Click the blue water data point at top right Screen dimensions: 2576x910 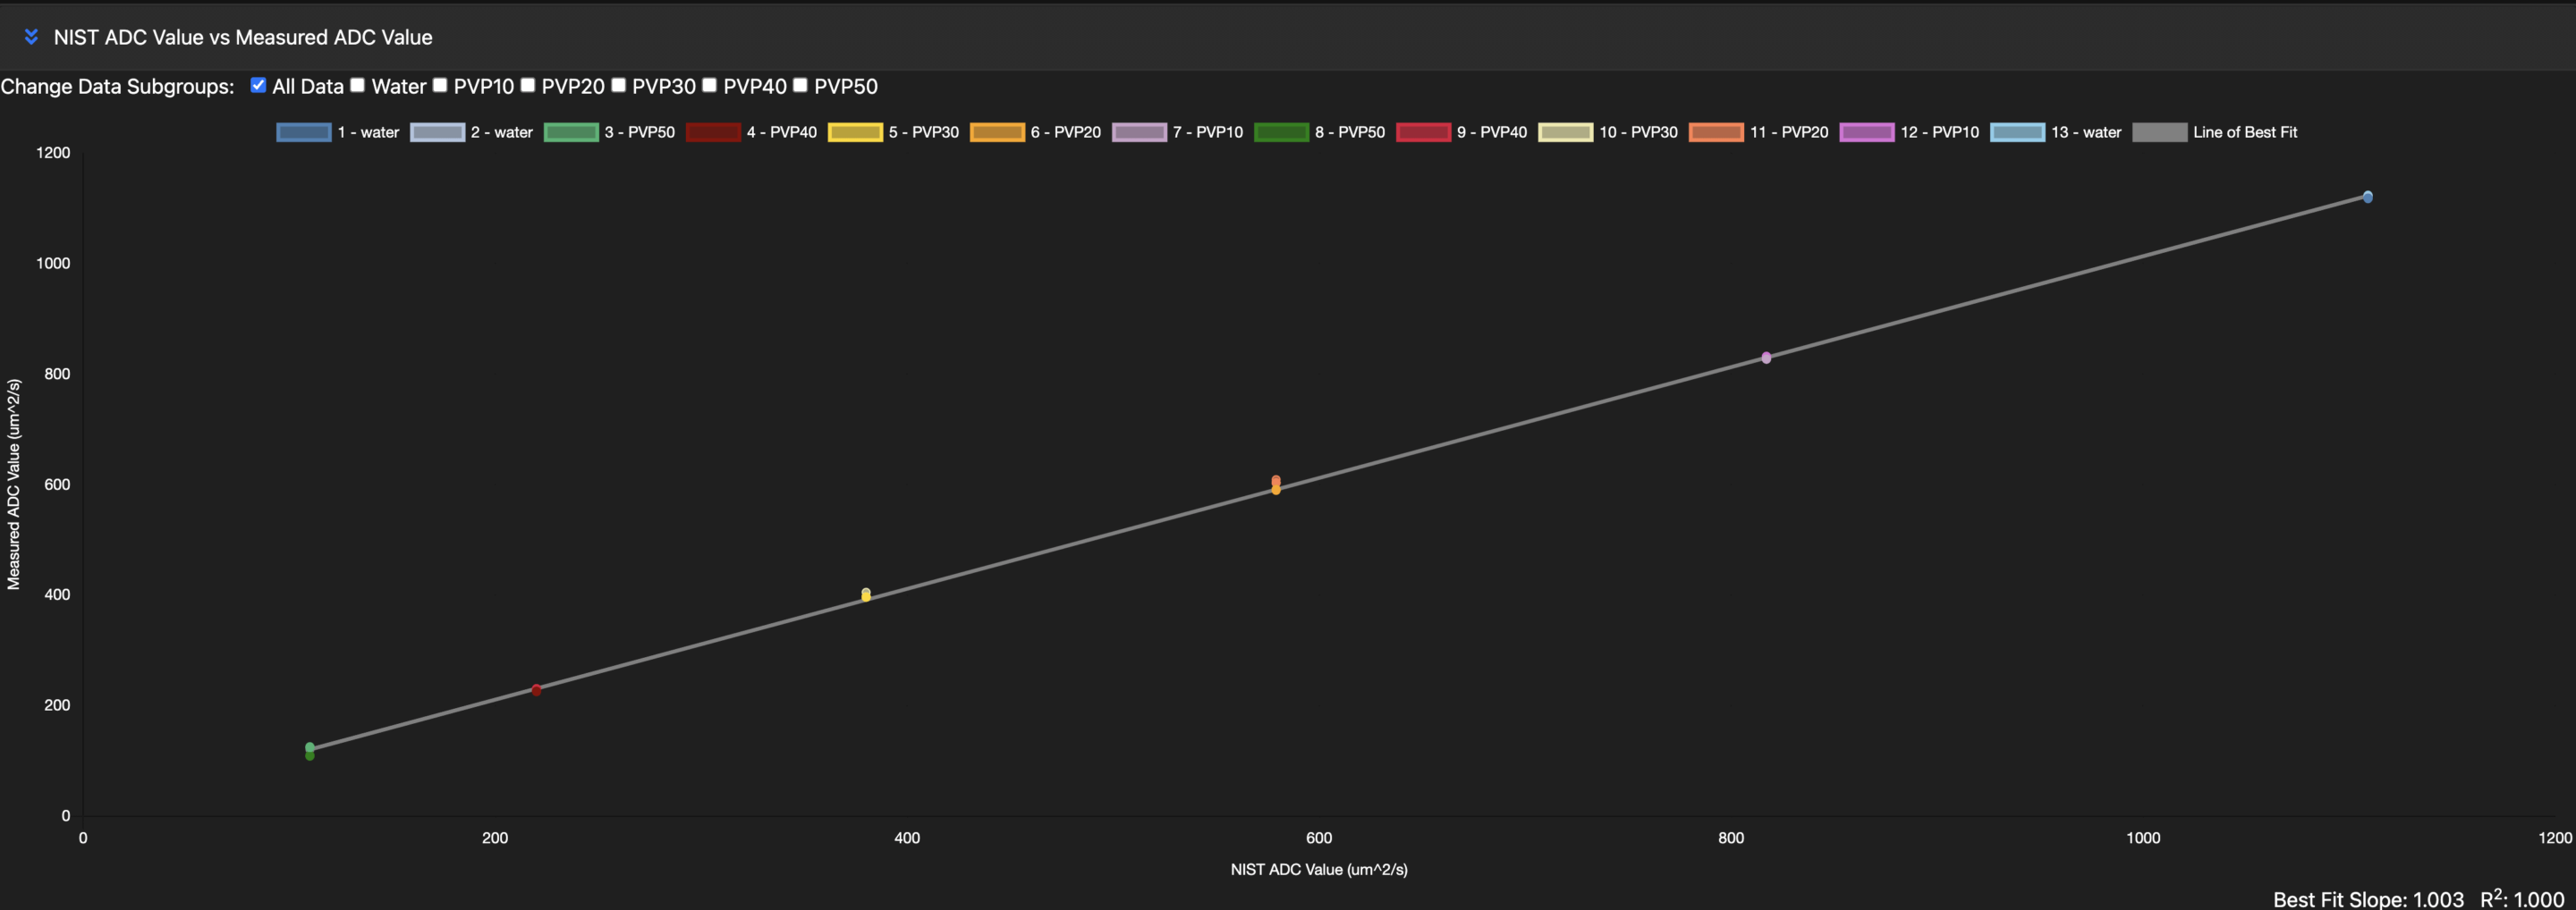(2367, 197)
